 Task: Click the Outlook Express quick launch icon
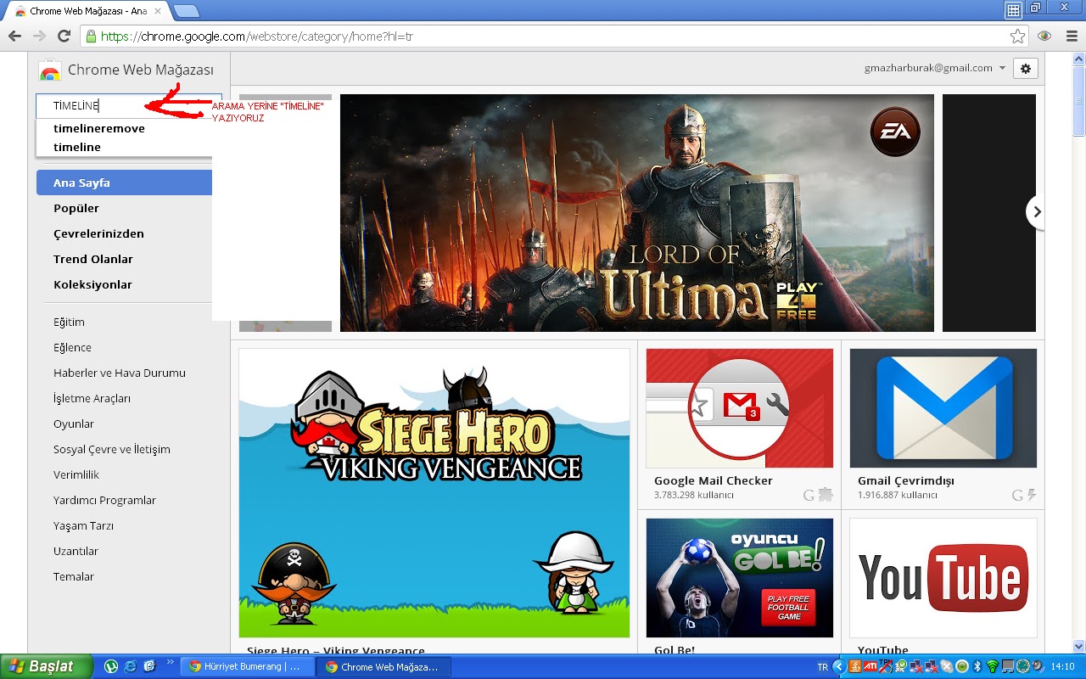pos(149,666)
